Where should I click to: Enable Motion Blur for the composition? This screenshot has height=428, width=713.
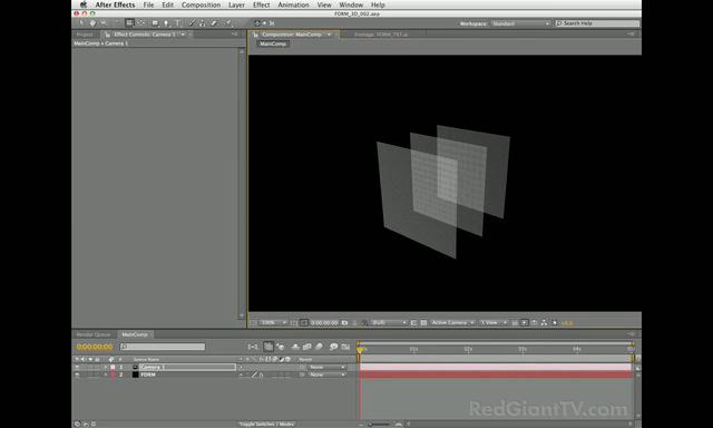click(x=319, y=347)
